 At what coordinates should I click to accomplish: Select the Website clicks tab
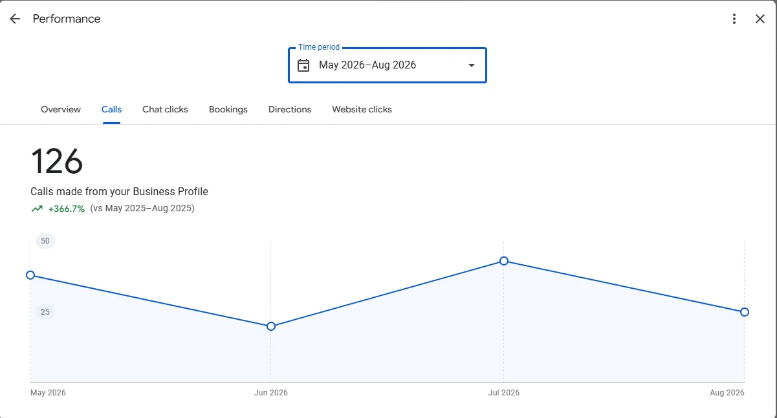362,109
